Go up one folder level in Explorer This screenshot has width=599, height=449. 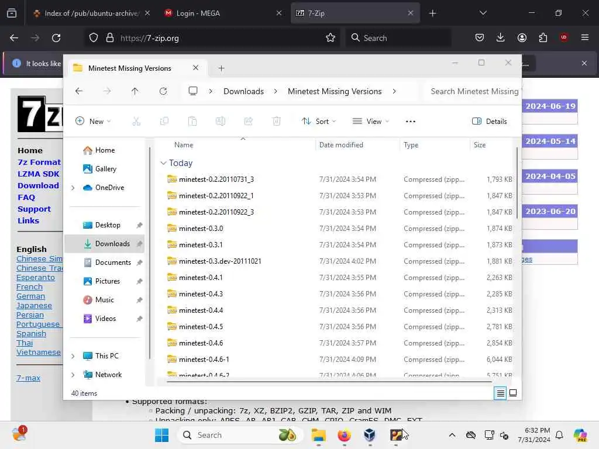[135, 91]
